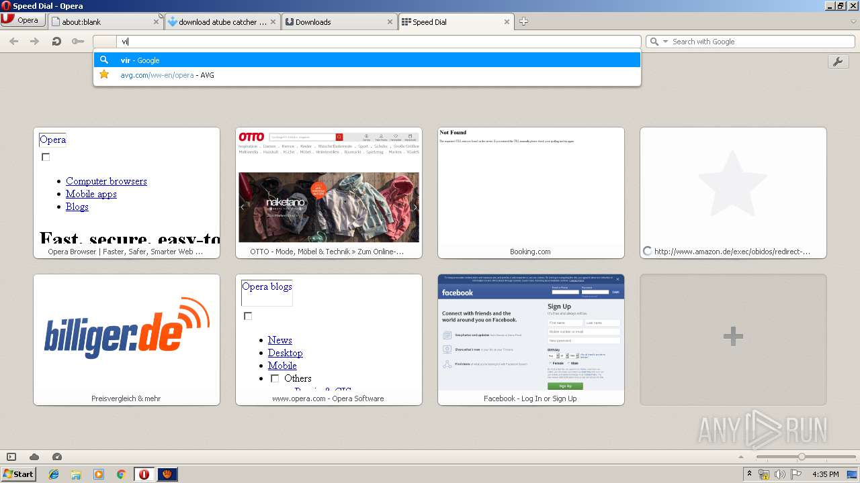Screen dimensions: 860x483
Task: Open the Booking.com speed dial thumbnail
Action: pos(531,193)
